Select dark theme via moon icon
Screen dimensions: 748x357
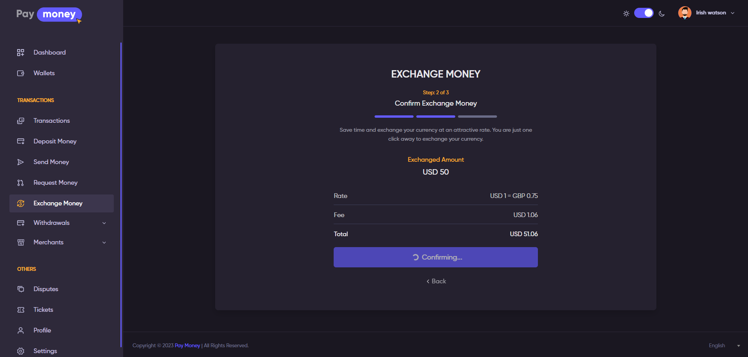click(x=661, y=14)
